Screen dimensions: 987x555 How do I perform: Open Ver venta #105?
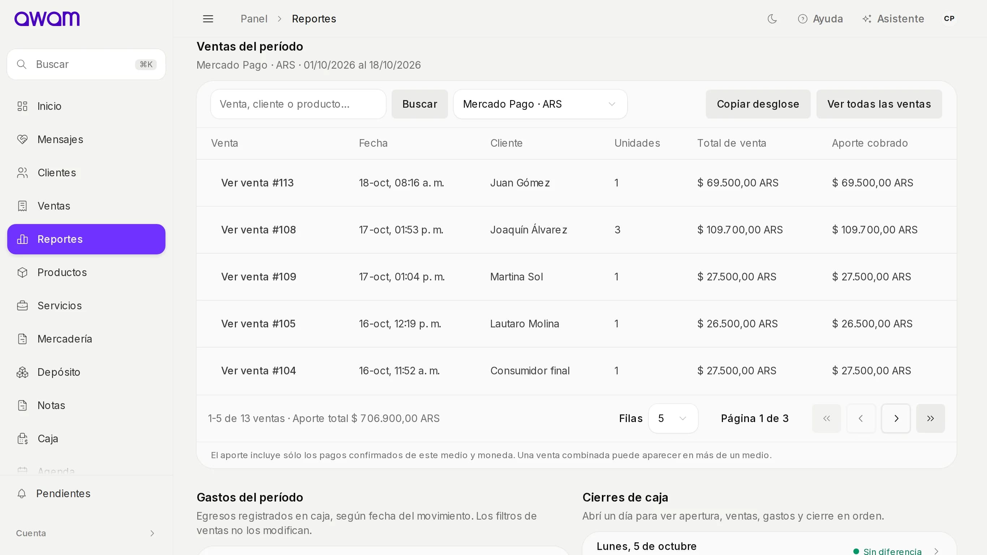click(x=258, y=324)
